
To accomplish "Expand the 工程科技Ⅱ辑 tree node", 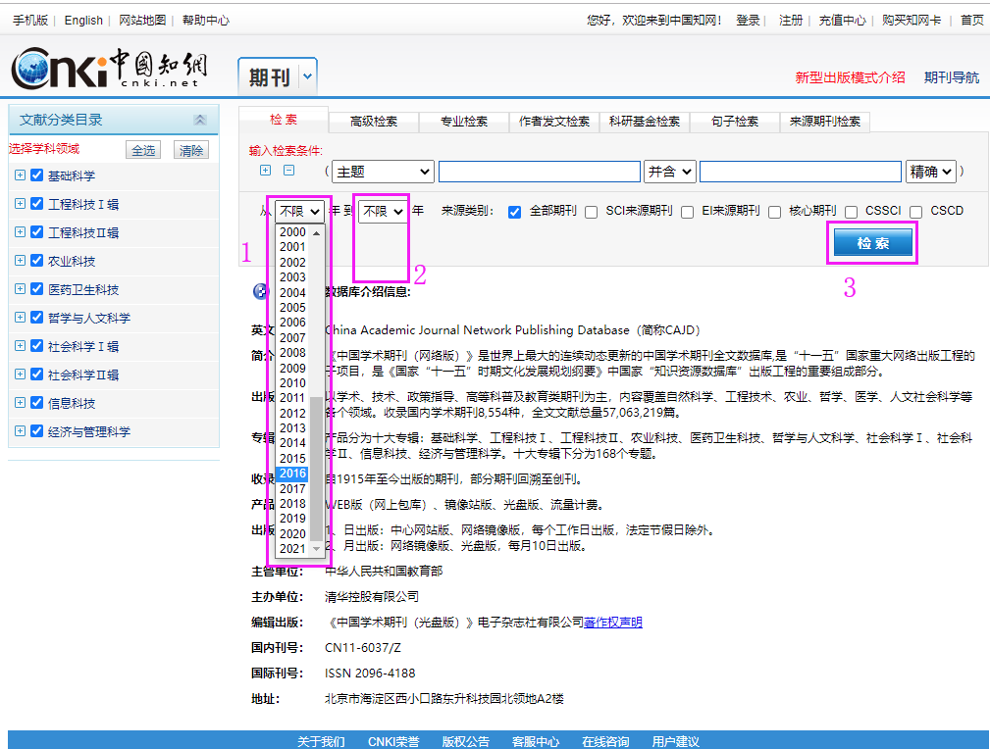I will click(21, 231).
